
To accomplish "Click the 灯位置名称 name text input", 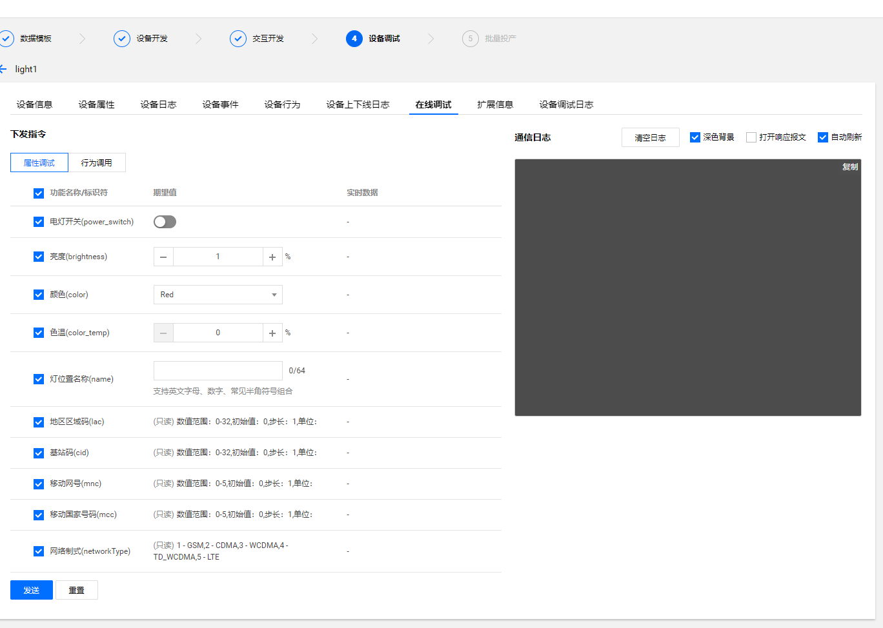I will pos(218,371).
